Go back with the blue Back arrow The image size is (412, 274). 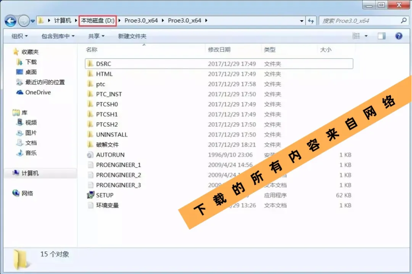click(11, 21)
